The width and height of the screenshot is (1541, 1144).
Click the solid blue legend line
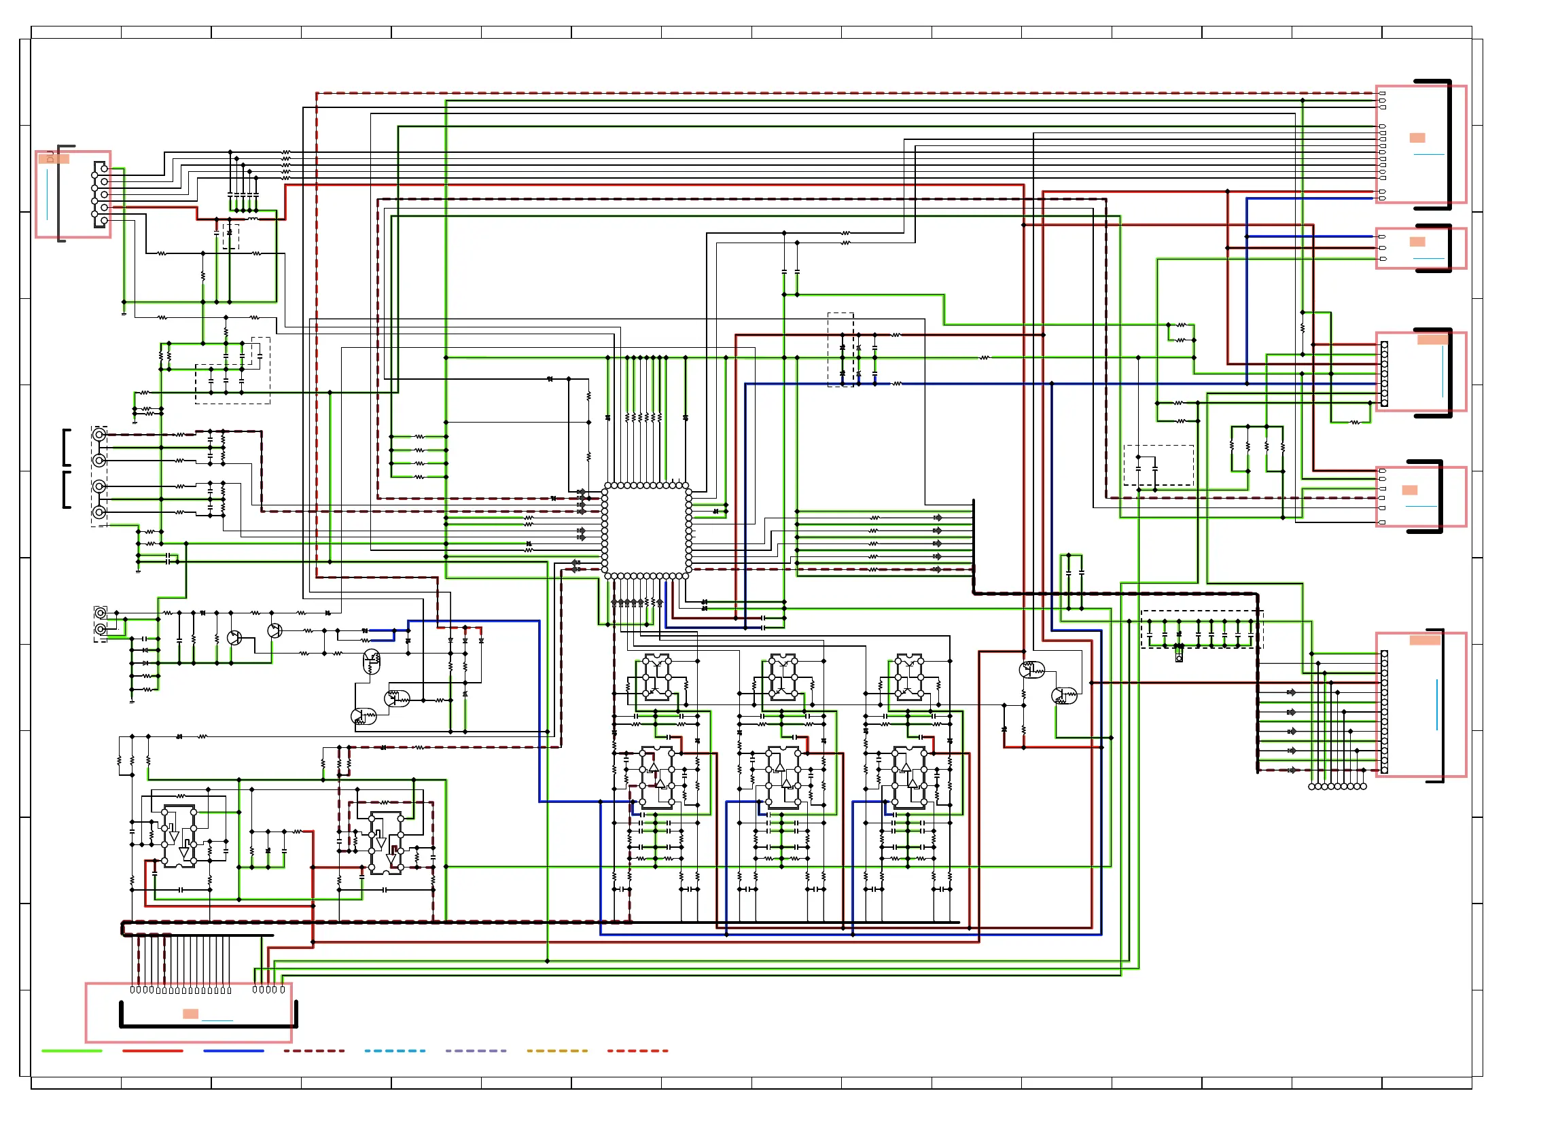(x=234, y=1050)
